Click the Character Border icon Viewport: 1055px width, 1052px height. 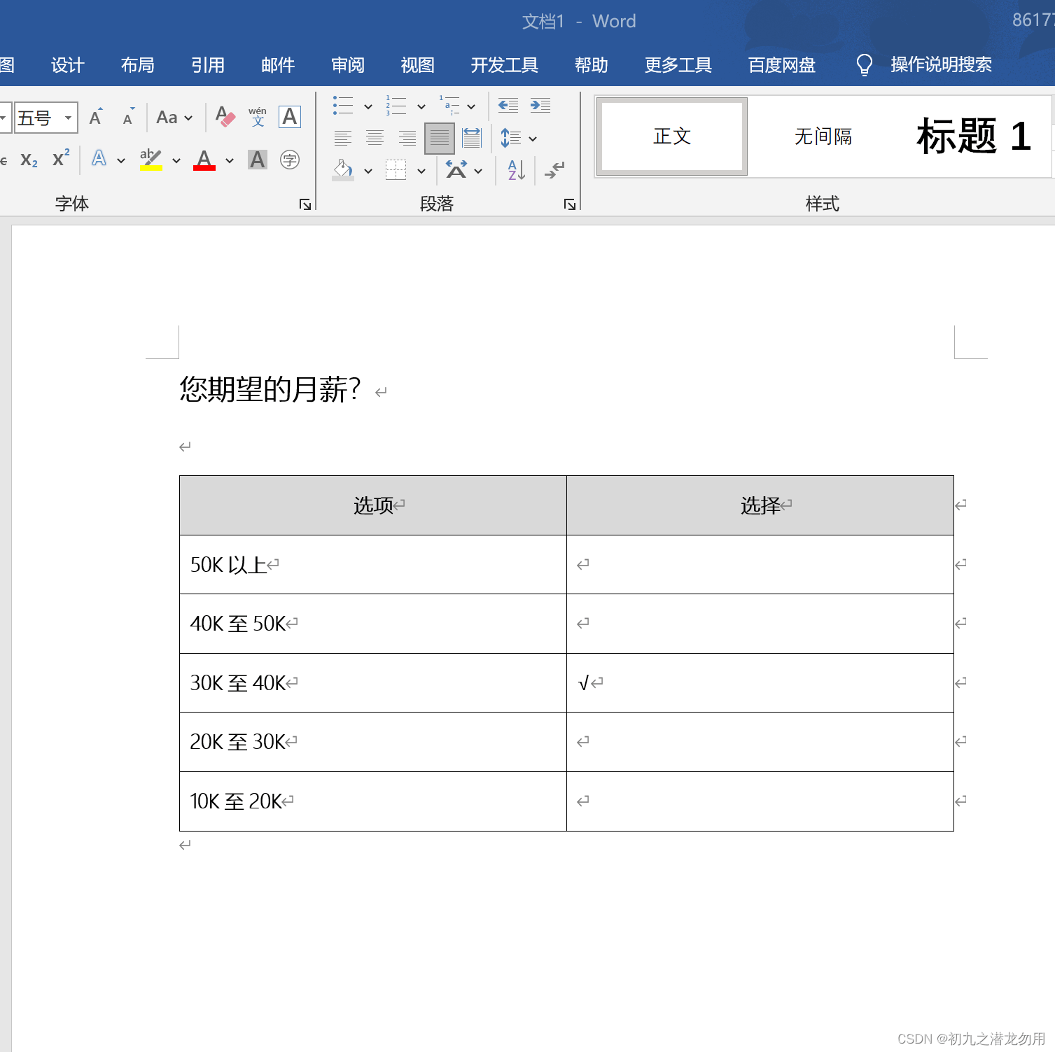coord(290,117)
